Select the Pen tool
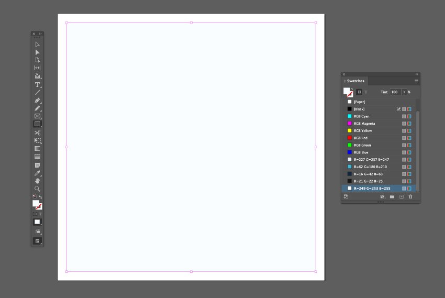The image size is (445, 298). click(37, 101)
